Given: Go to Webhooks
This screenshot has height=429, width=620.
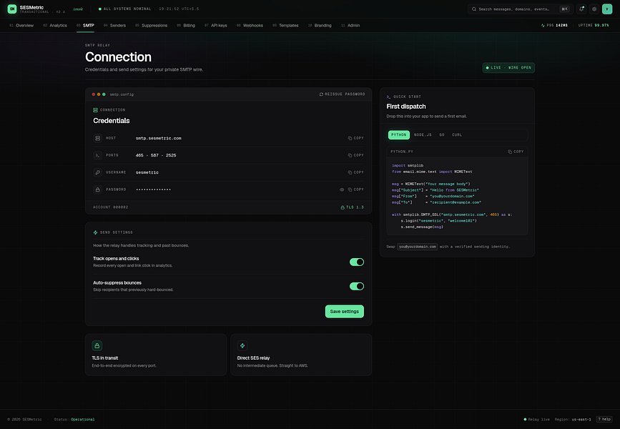Looking at the screenshot, I should click(250, 25).
